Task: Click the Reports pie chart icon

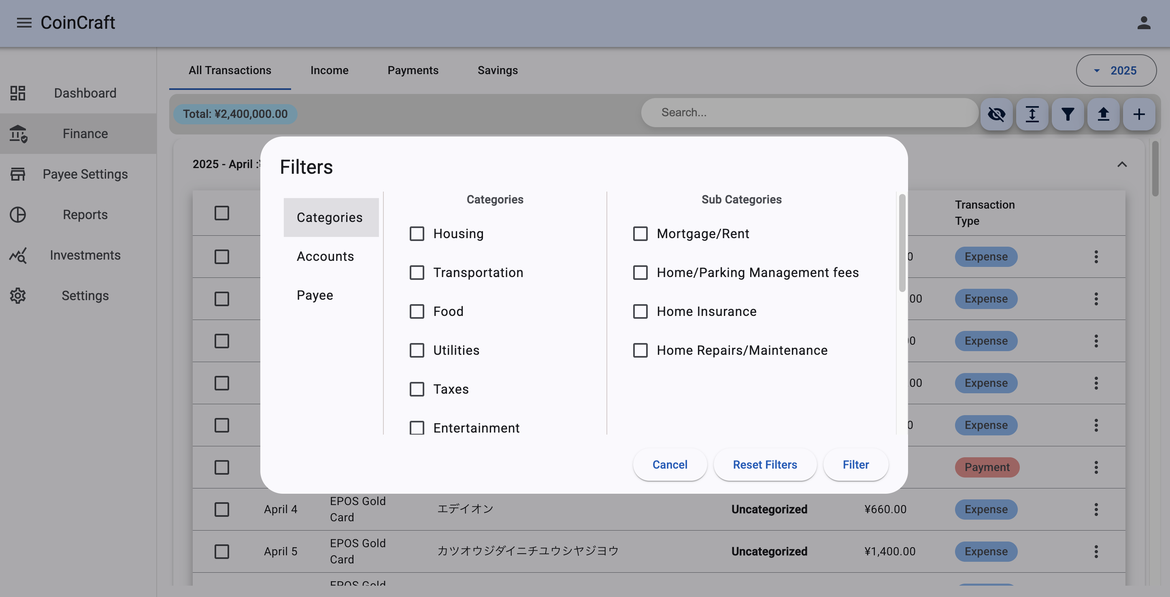Action: 18,214
